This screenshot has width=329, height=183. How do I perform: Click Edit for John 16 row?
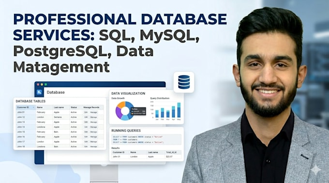[x=86, y=137]
